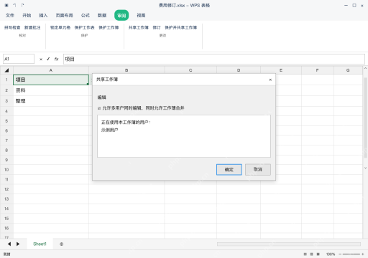This screenshot has width=368, height=258.
Task: Select column G header
Action: 348,70
